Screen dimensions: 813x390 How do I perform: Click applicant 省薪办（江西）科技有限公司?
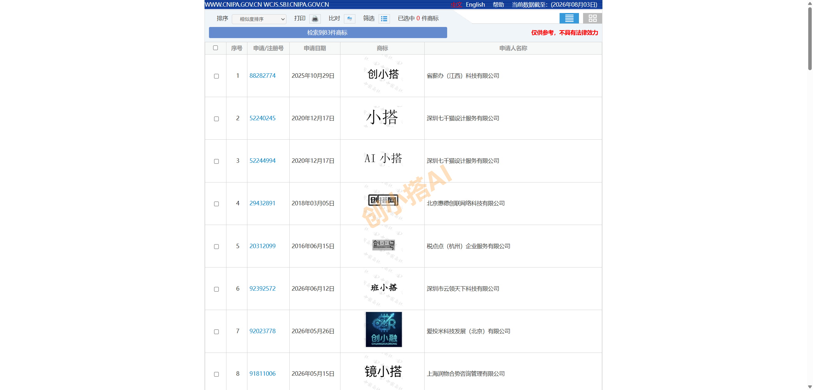[x=463, y=76]
